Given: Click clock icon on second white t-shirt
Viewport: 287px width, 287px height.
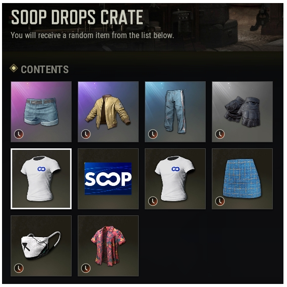Looking at the screenshot, I should point(153,201).
